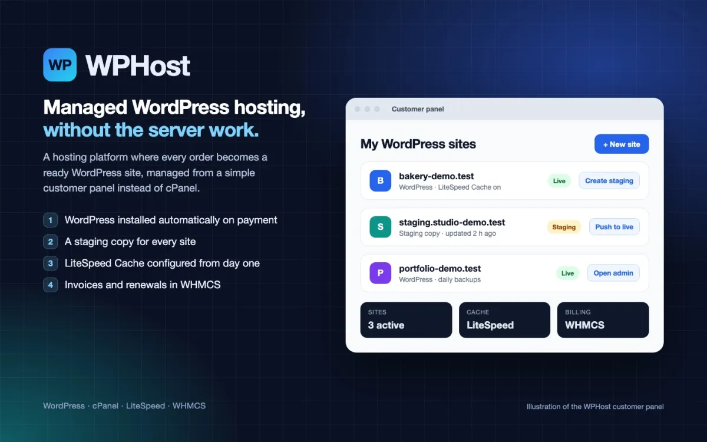
Task: Click the 'Customer panel' window title
Action: coord(418,109)
